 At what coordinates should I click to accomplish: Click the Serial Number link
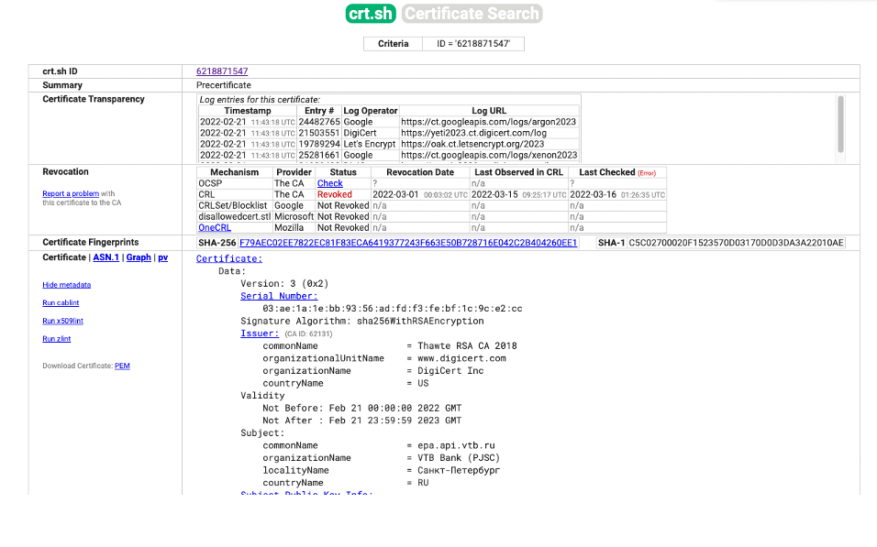[x=279, y=296]
